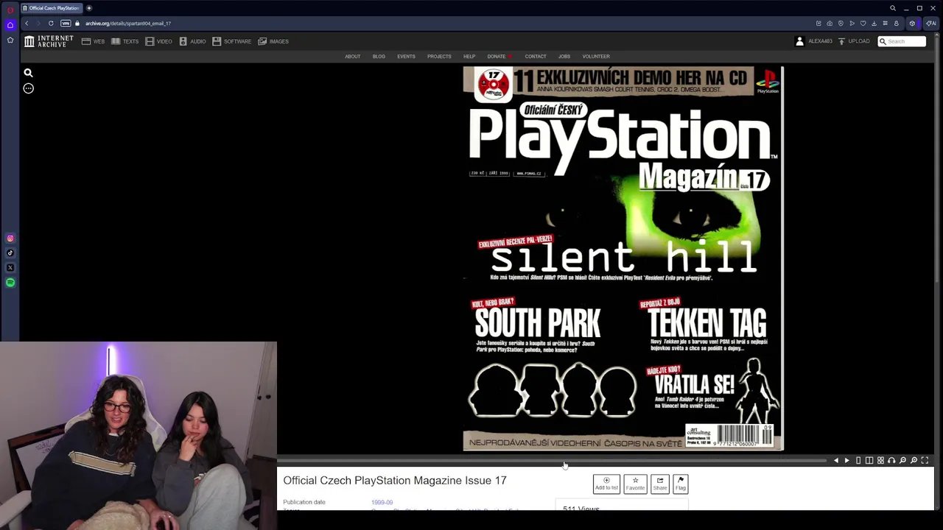Open the EVENTS link

(406, 57)
